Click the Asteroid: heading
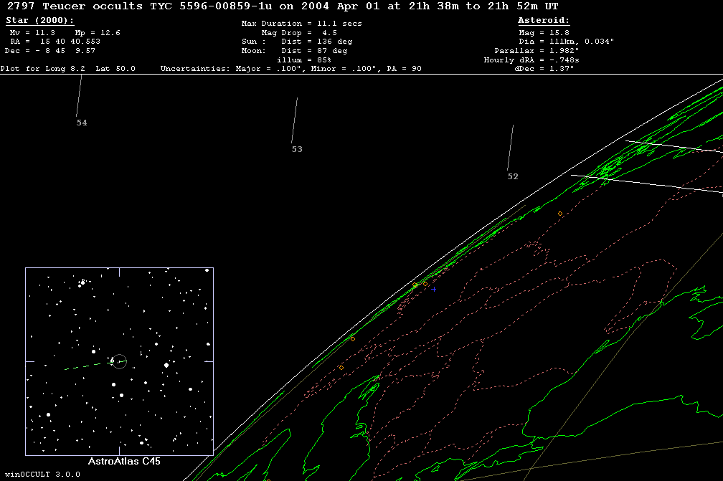The width and height of the screenshot is (723, 481). pyautogui.click(x=544, y=21)
